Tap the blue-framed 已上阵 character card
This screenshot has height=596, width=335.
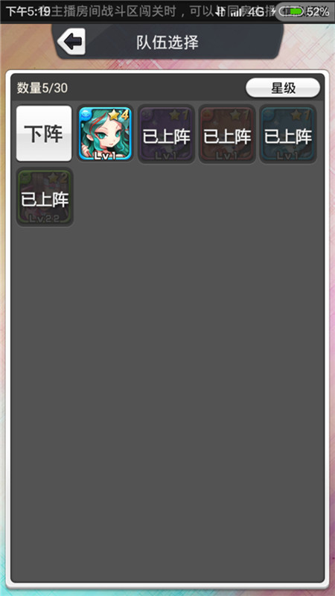click(288, 134)
